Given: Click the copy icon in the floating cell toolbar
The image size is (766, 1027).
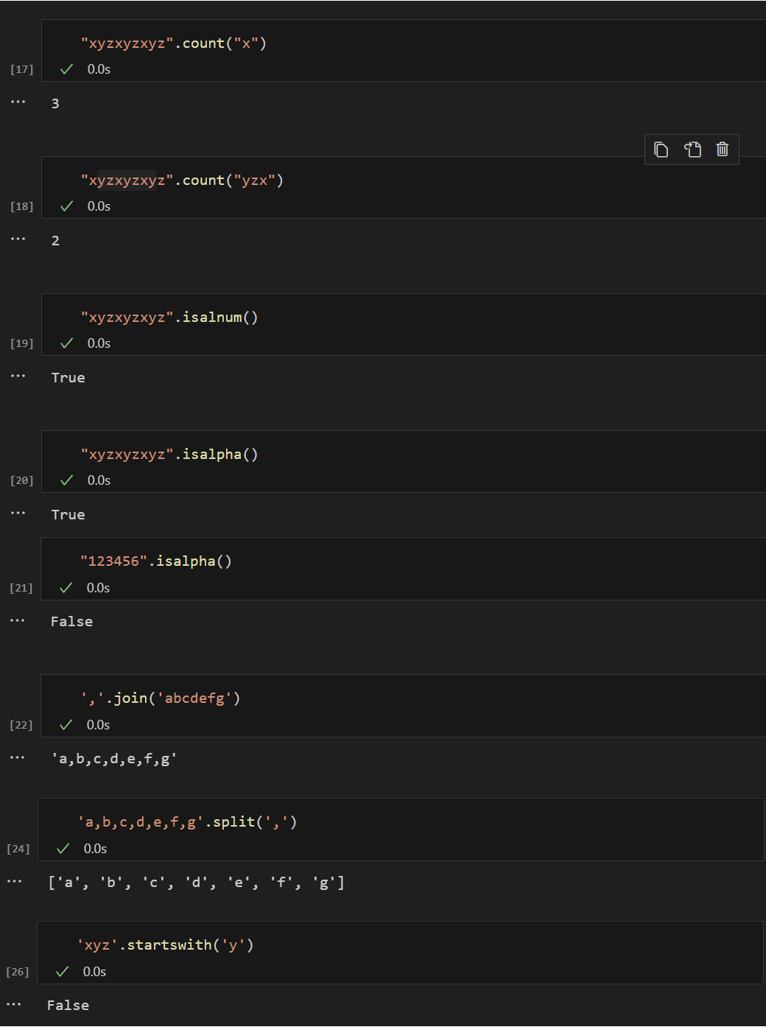Looking at the screenshot, I should (661, 150).
